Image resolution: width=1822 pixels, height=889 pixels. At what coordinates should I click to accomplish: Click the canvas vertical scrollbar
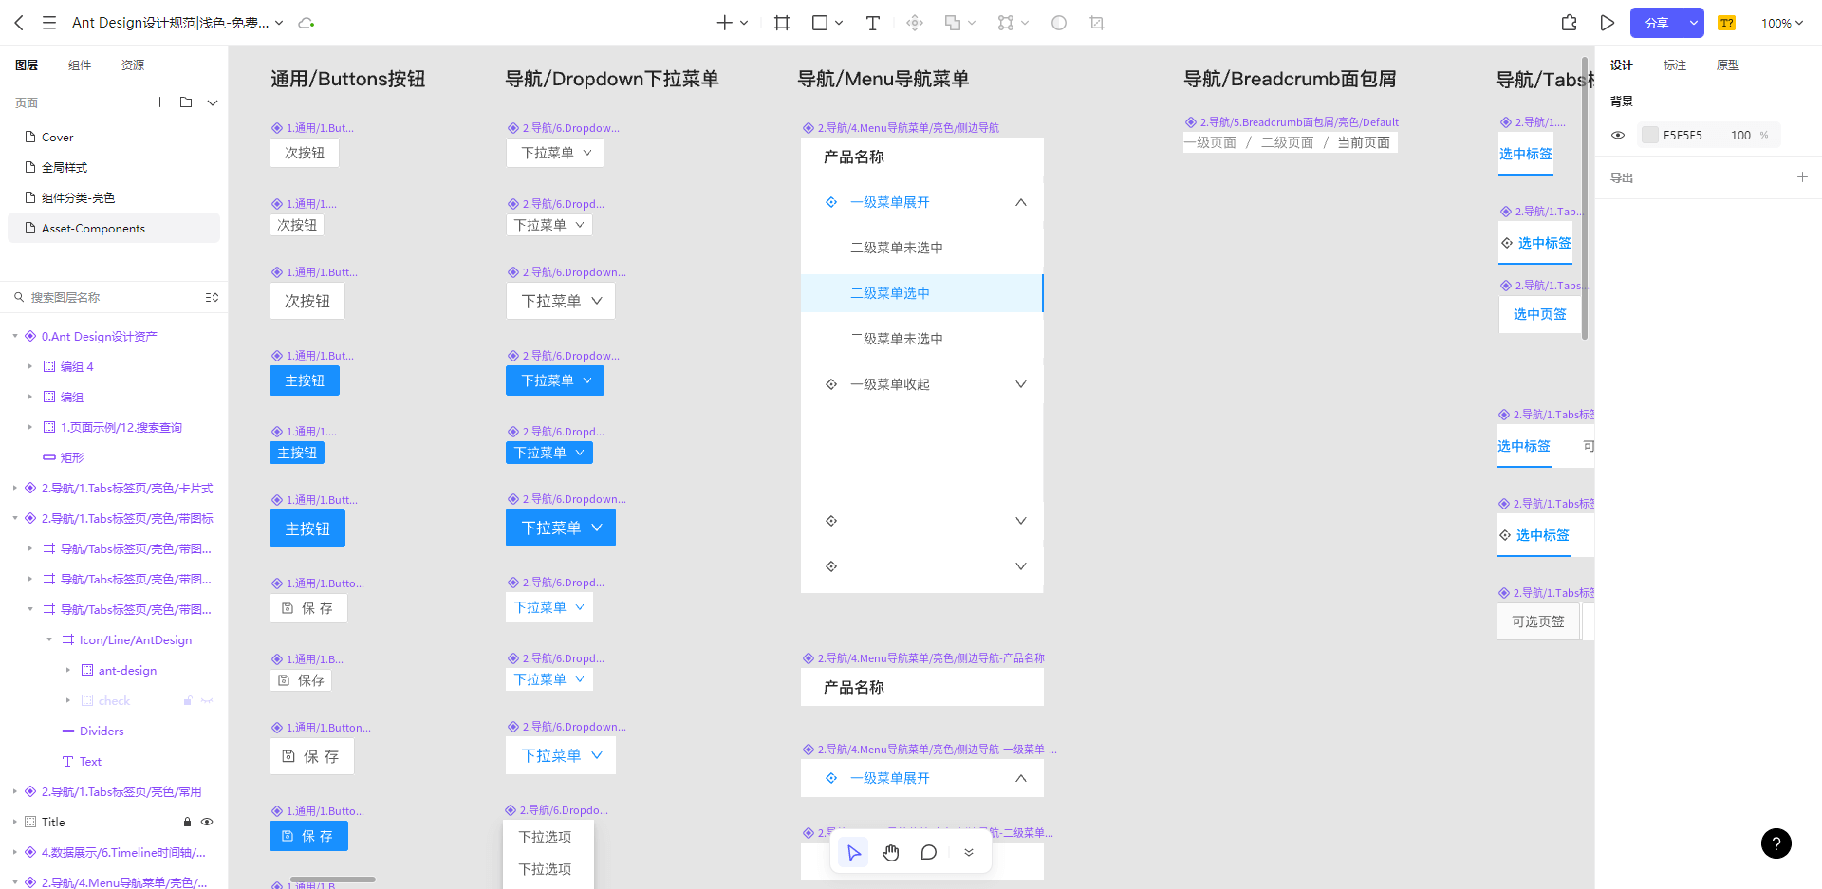point(1585,197)
